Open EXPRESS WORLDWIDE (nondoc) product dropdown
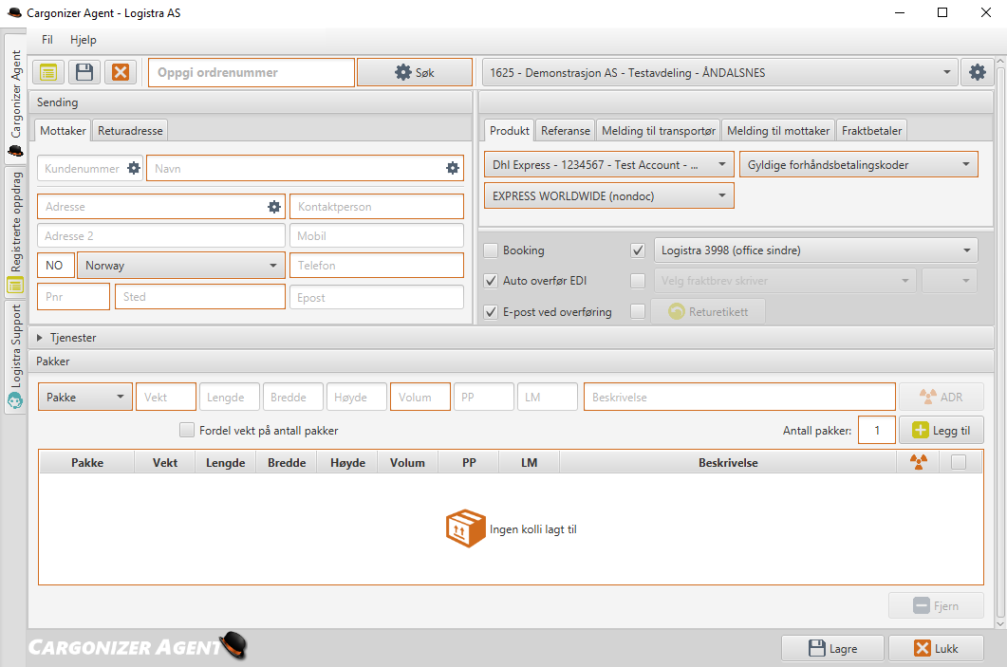Viewport: 1007px width, 667px height. tap(608, 195)
